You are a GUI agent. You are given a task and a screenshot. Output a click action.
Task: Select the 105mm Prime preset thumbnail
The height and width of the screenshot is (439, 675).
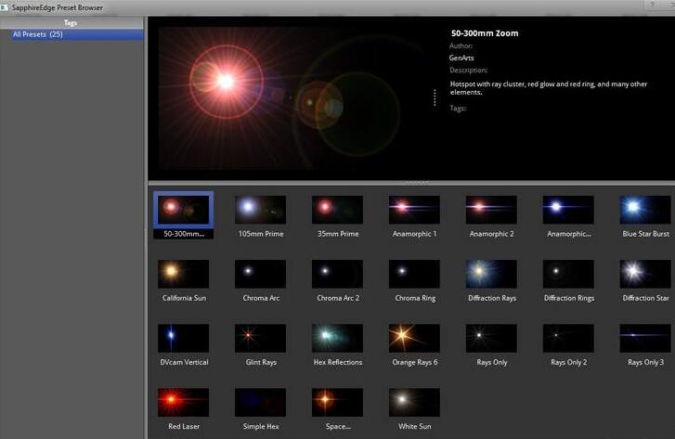pyautogui.click(x=260, y=210)
